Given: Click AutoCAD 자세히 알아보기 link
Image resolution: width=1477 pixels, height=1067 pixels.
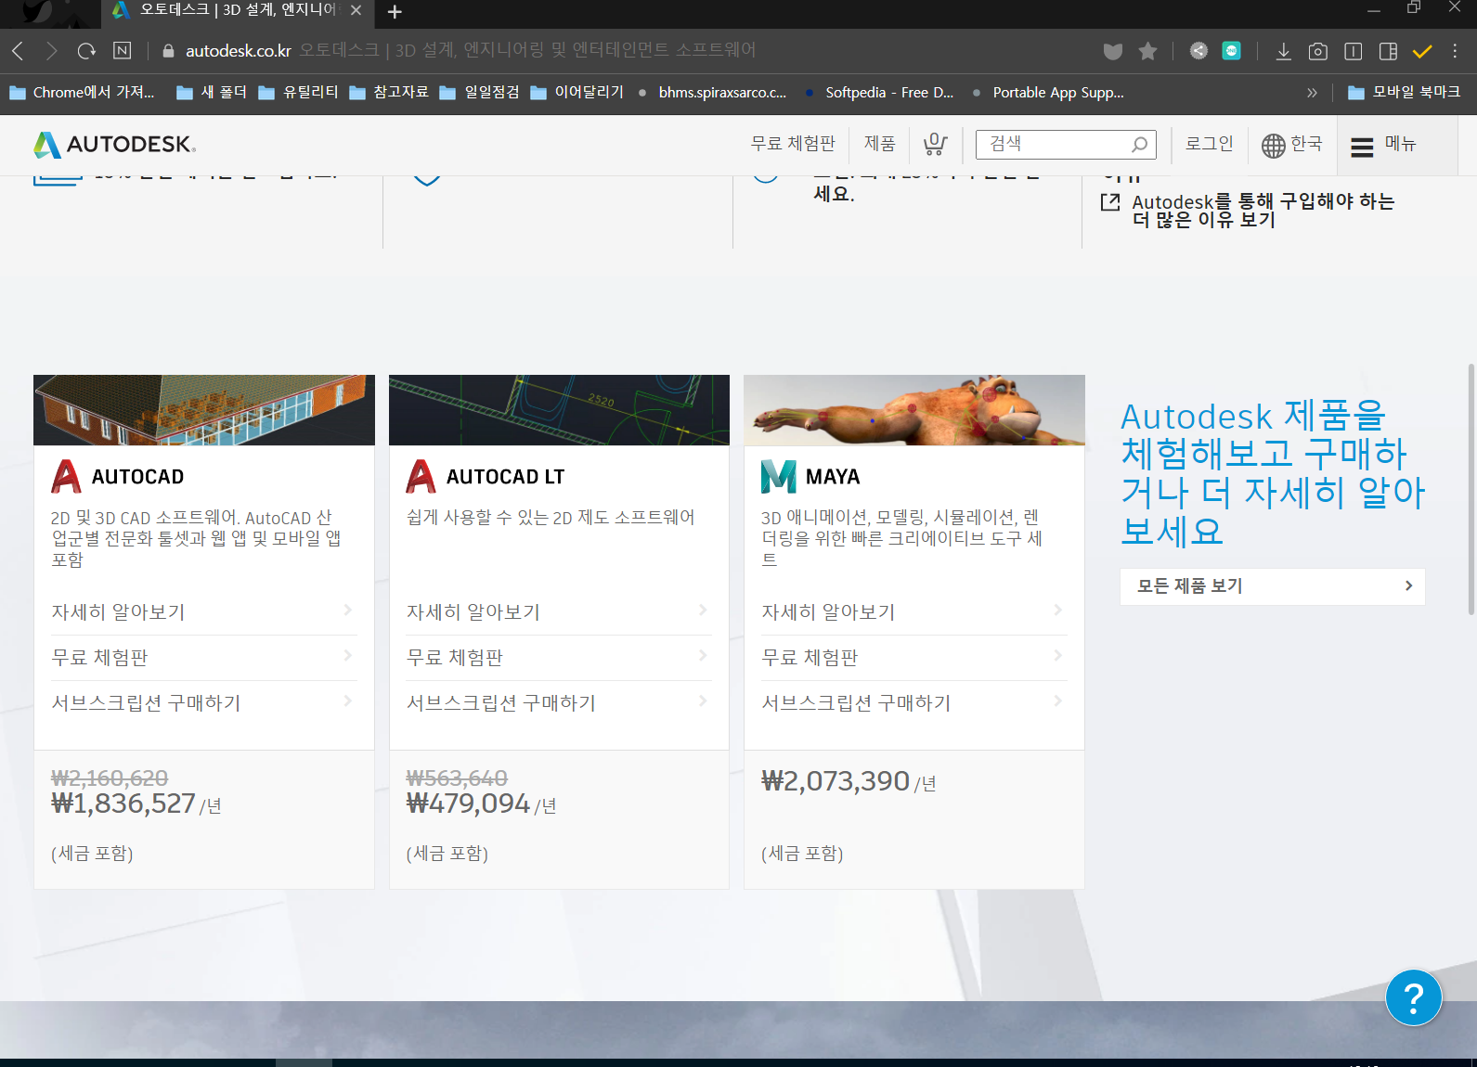Looking at the screenshot, I should (x=202, y=612).
